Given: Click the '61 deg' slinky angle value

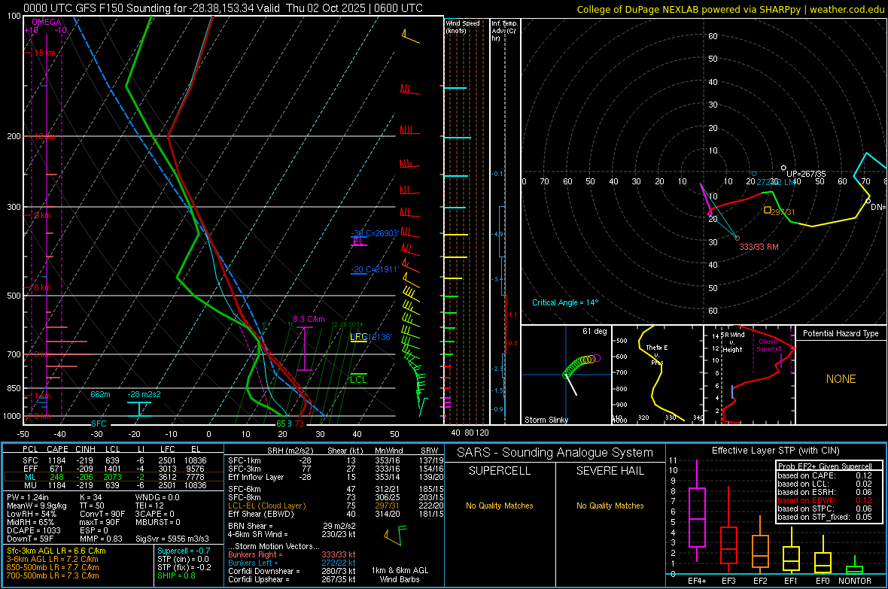Looking at the screenshot, I should 595,331.
